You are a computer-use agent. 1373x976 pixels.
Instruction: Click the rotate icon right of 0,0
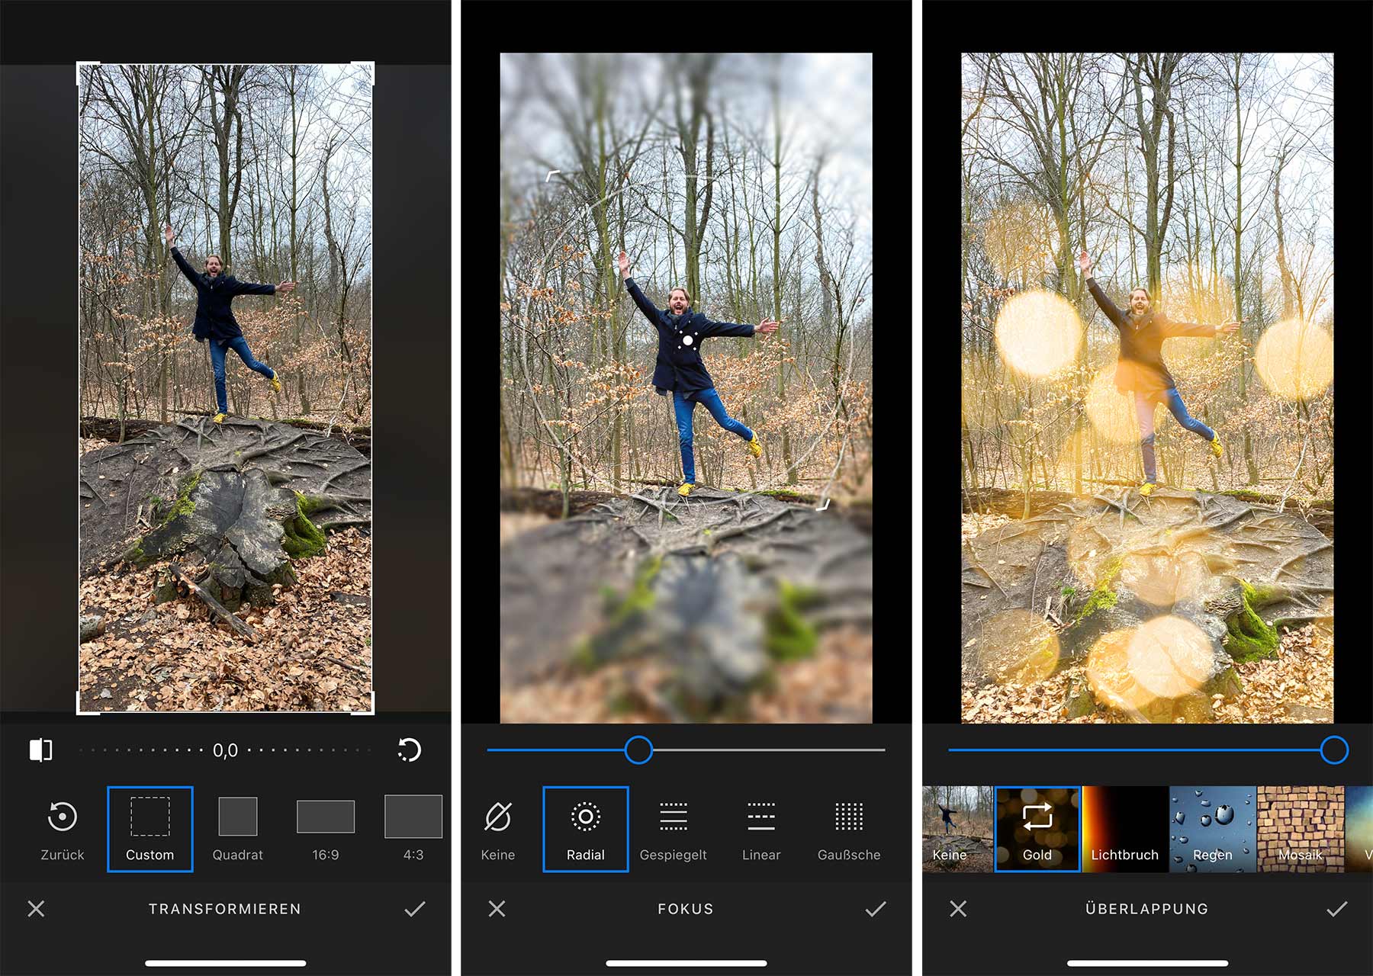click(x=410, y=750)
